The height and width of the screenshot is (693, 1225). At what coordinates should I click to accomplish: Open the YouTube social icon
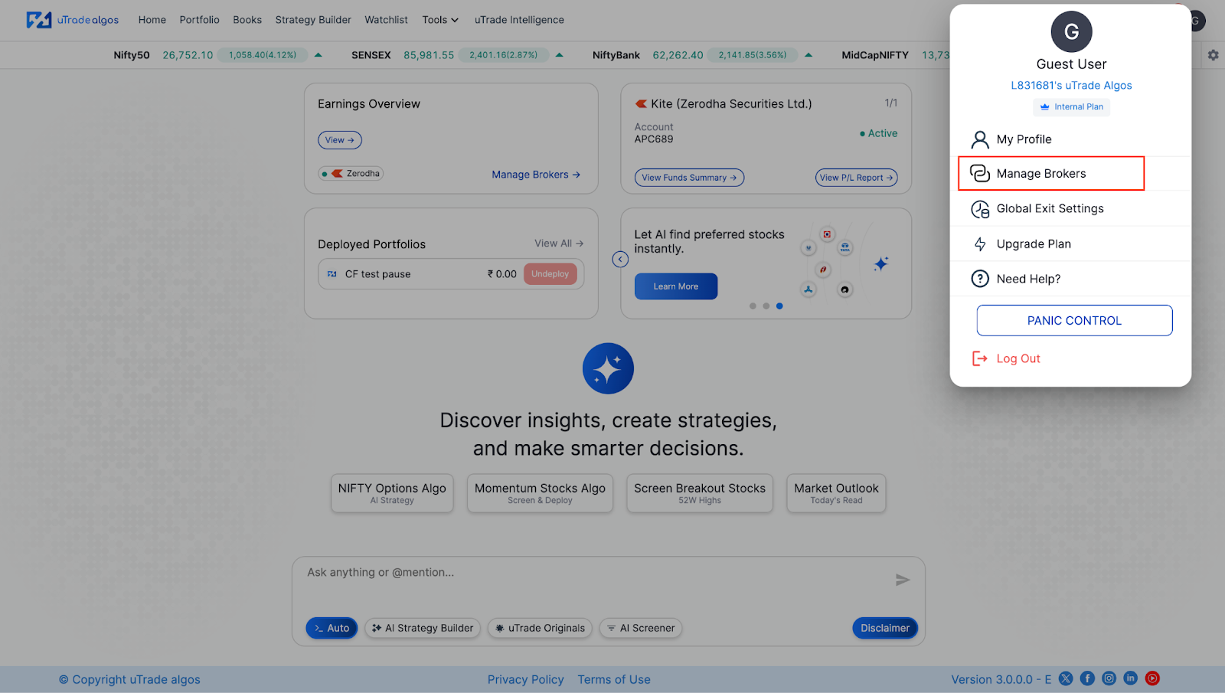pyautogui.click(x=1152, y=678)
